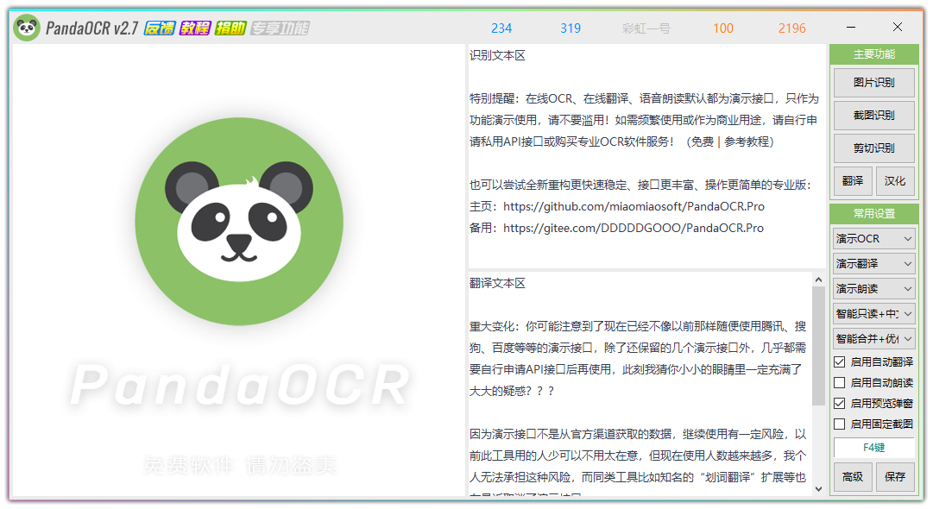Toggle the 启用预览弹窗 checkbox
The image size is (933, 509).
pyautogui.click(x=840, y=403)
